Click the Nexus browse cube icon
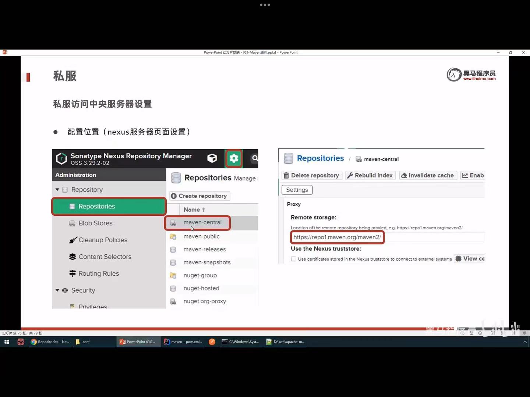The width and height of the screenshot is (530, 397). click(212, 158)
